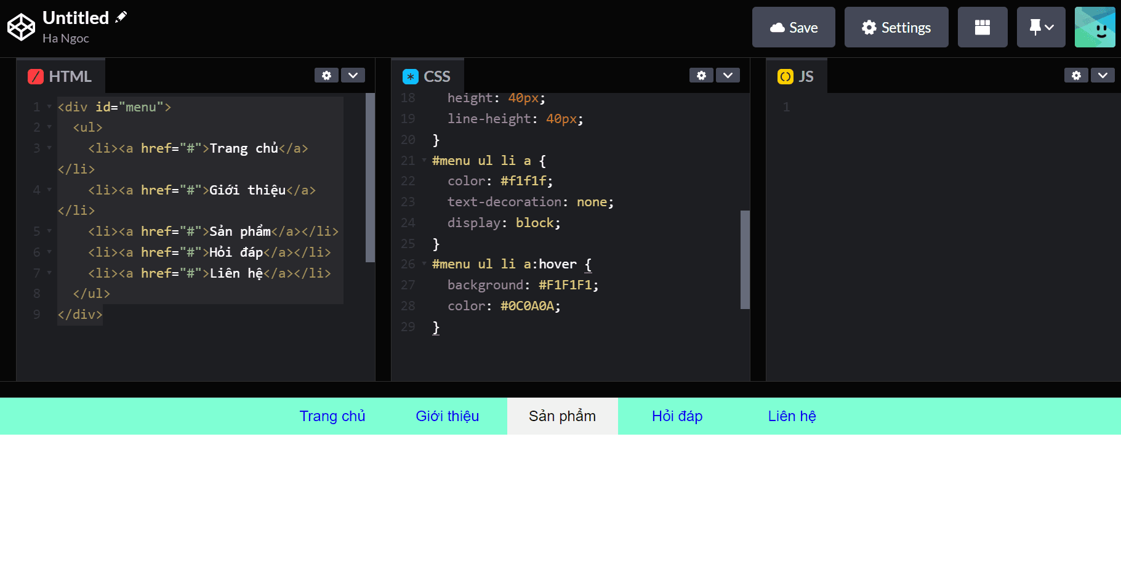Screen dimensions: 1121x567
Task: Click the CodePen logo
Action: pos(21,26)
